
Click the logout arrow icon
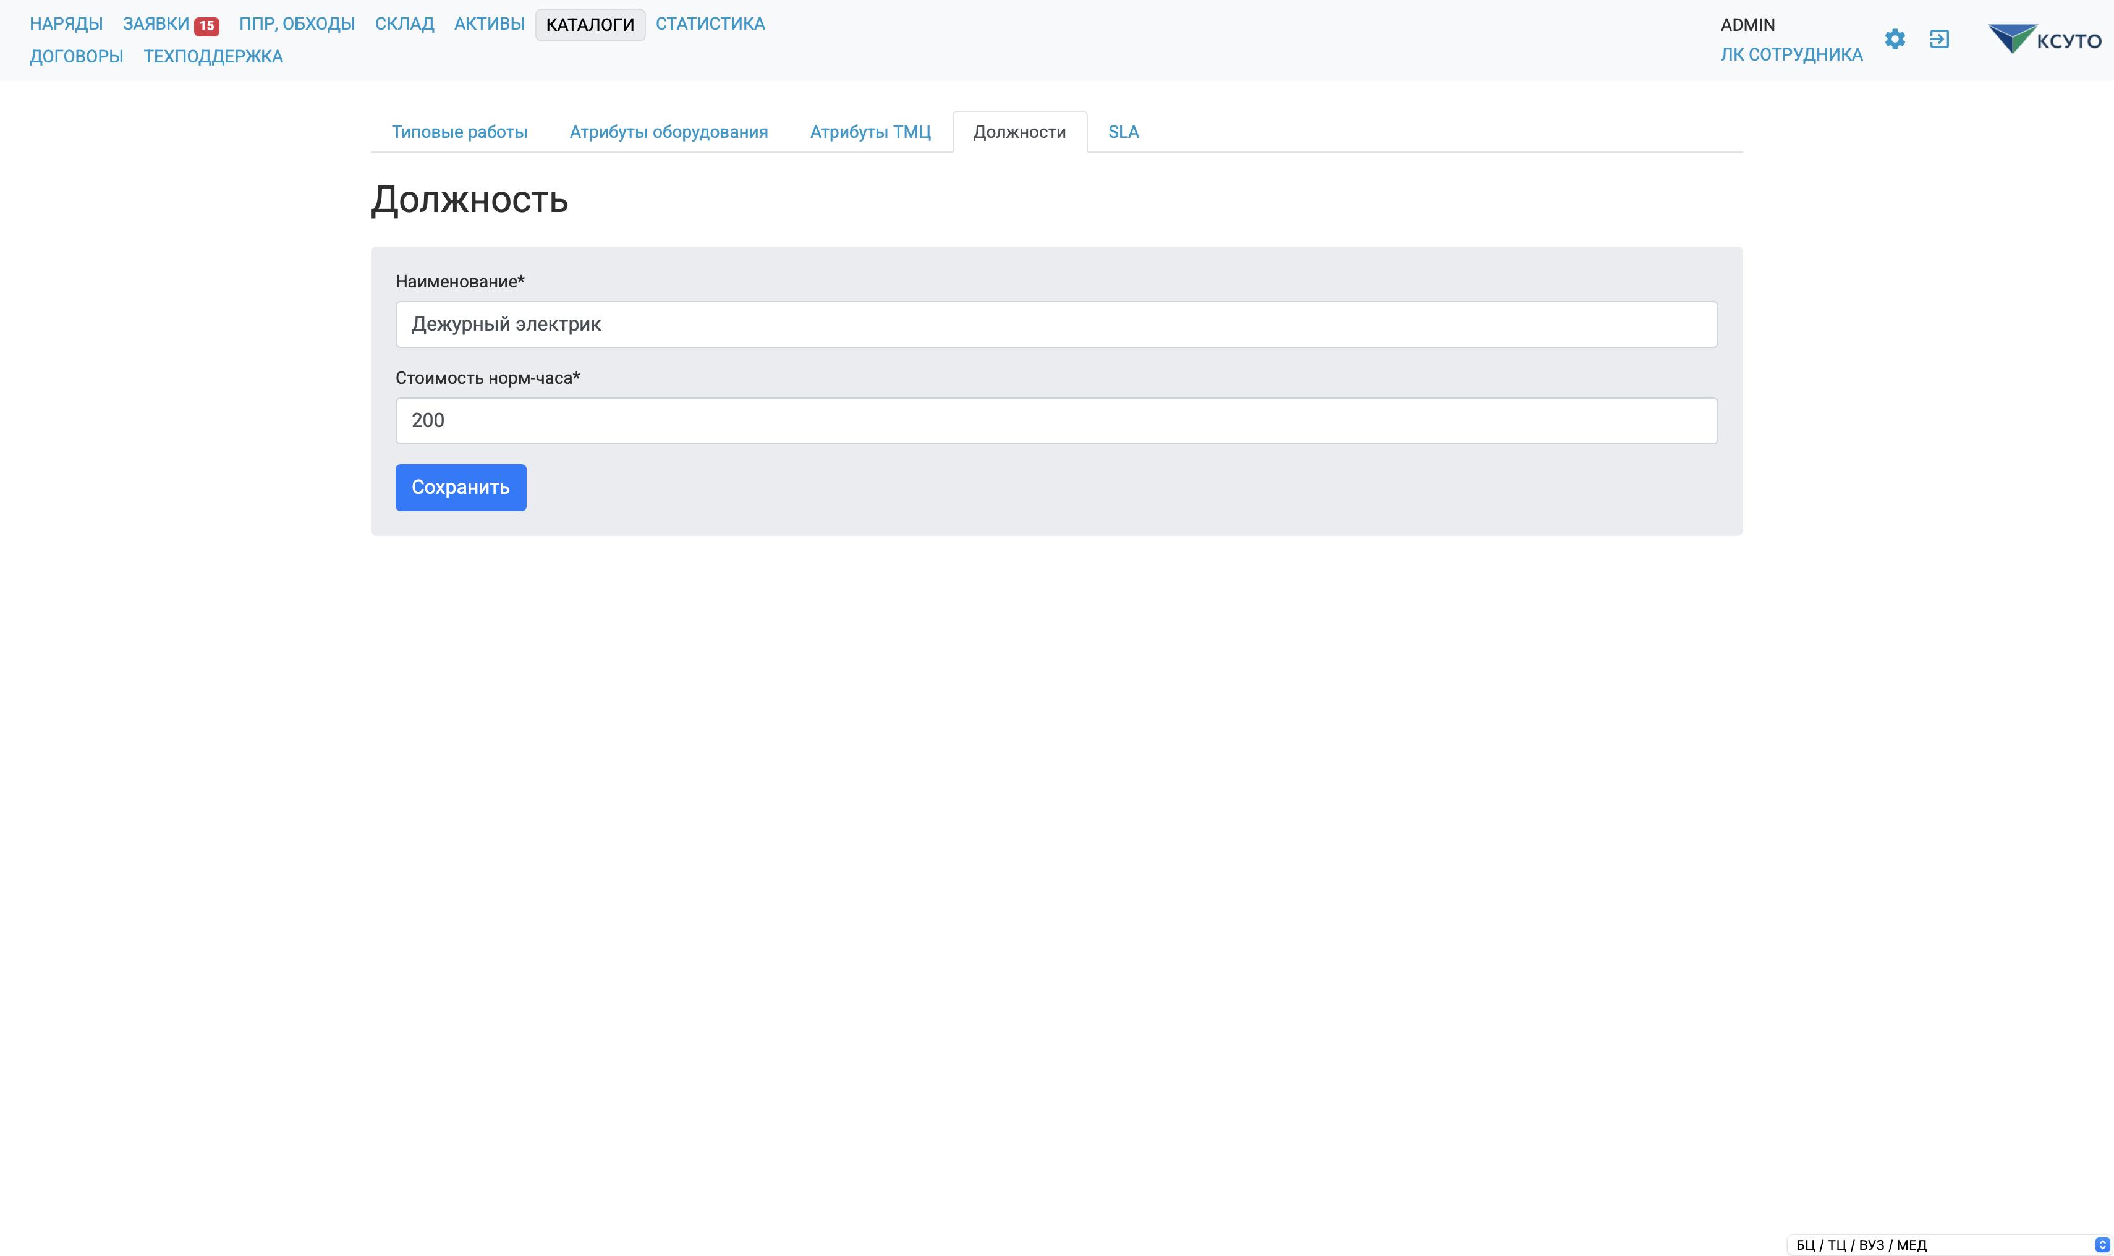pyautogui.click(x=1939, y=39)
